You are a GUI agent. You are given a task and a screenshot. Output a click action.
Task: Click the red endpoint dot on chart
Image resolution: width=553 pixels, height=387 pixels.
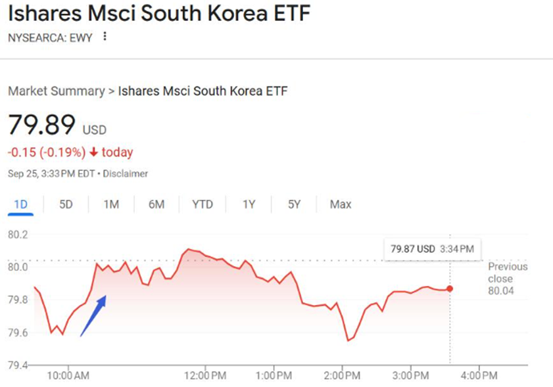click(450, 288)
